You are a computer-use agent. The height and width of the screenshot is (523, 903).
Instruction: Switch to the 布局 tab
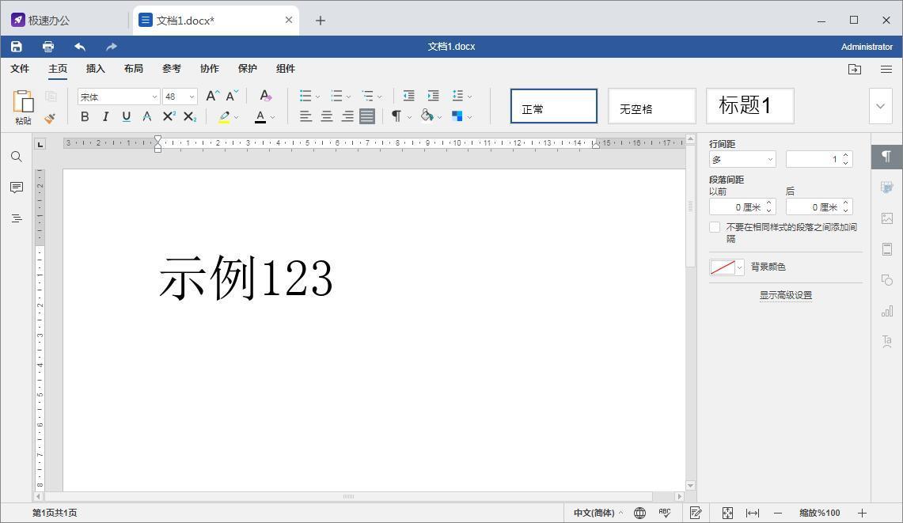click(134, 69)
